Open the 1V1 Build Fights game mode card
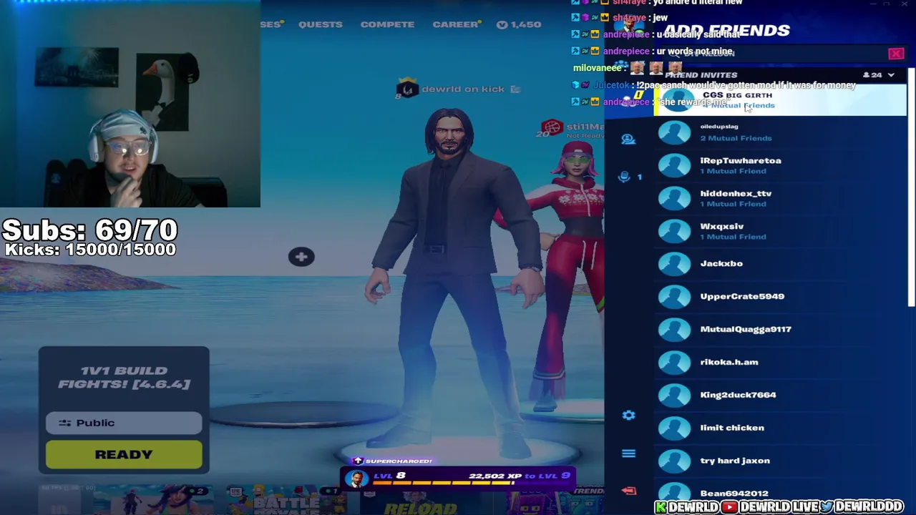 pos(124,377)
